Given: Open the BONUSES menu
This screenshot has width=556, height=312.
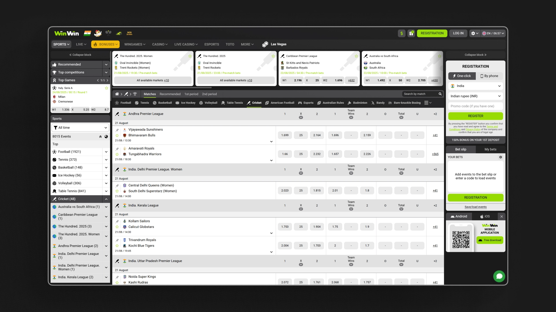Looking at the screenshot, I should [x=106, y=44].
